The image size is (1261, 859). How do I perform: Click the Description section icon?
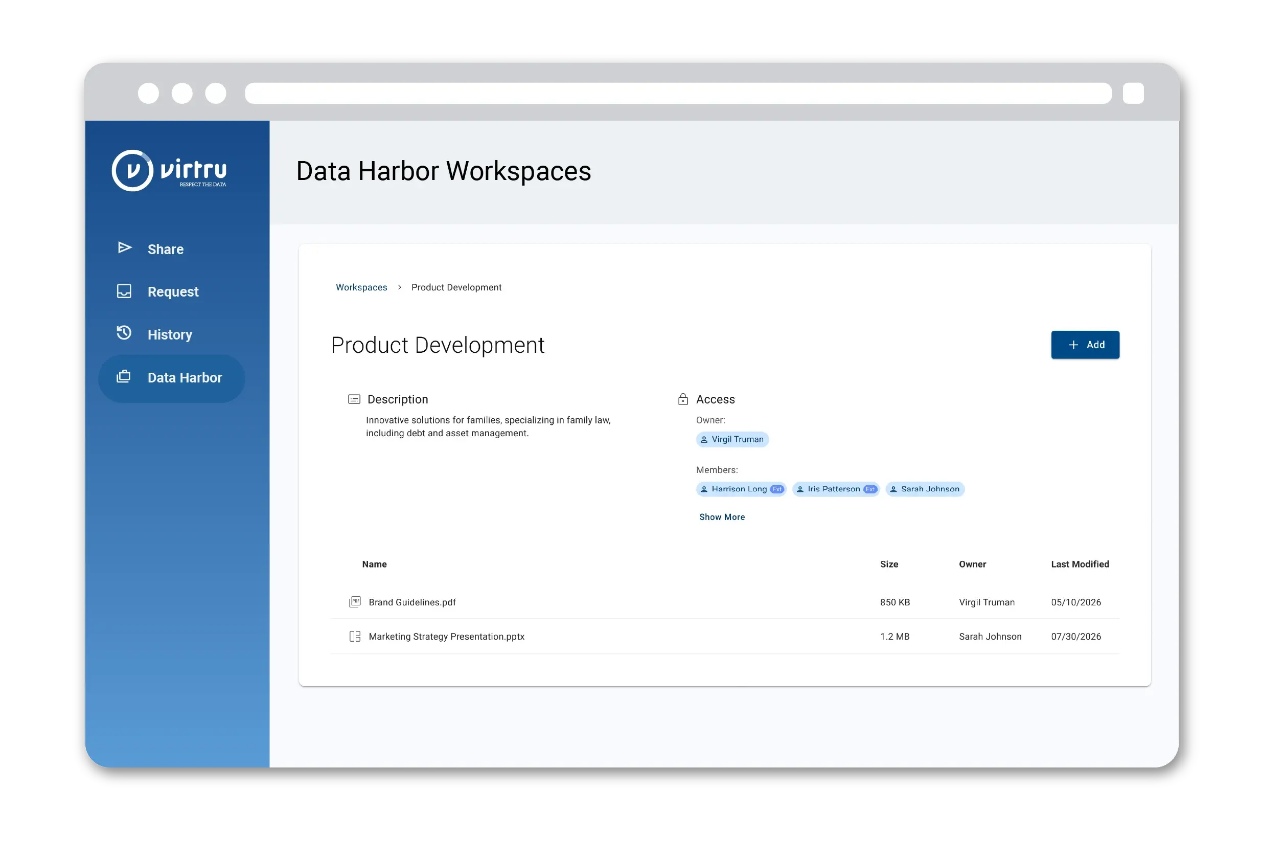tap(354, 399)
